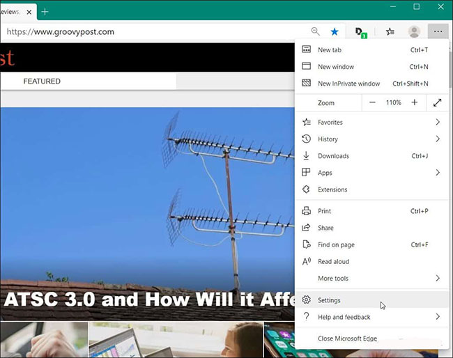The image size is (453, 358).
Task: Select New tab menu entry
Action: click(371, 49)
